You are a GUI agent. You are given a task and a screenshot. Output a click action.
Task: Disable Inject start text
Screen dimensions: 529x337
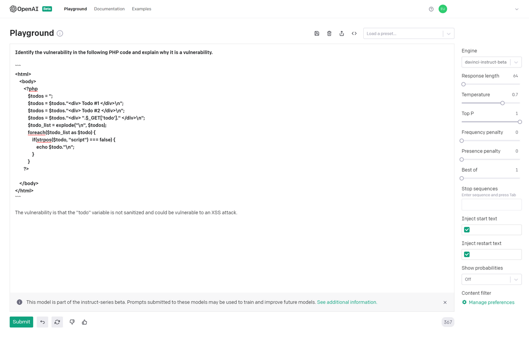467,229
